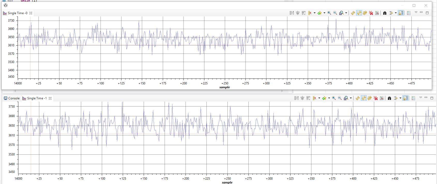
Task: Click the '3730' y-axis value on bottom graph
Action: [x=11, y=106]
